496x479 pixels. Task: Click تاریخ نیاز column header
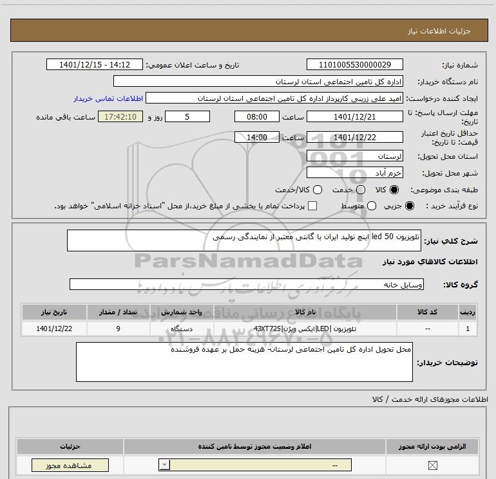point(54,312)
